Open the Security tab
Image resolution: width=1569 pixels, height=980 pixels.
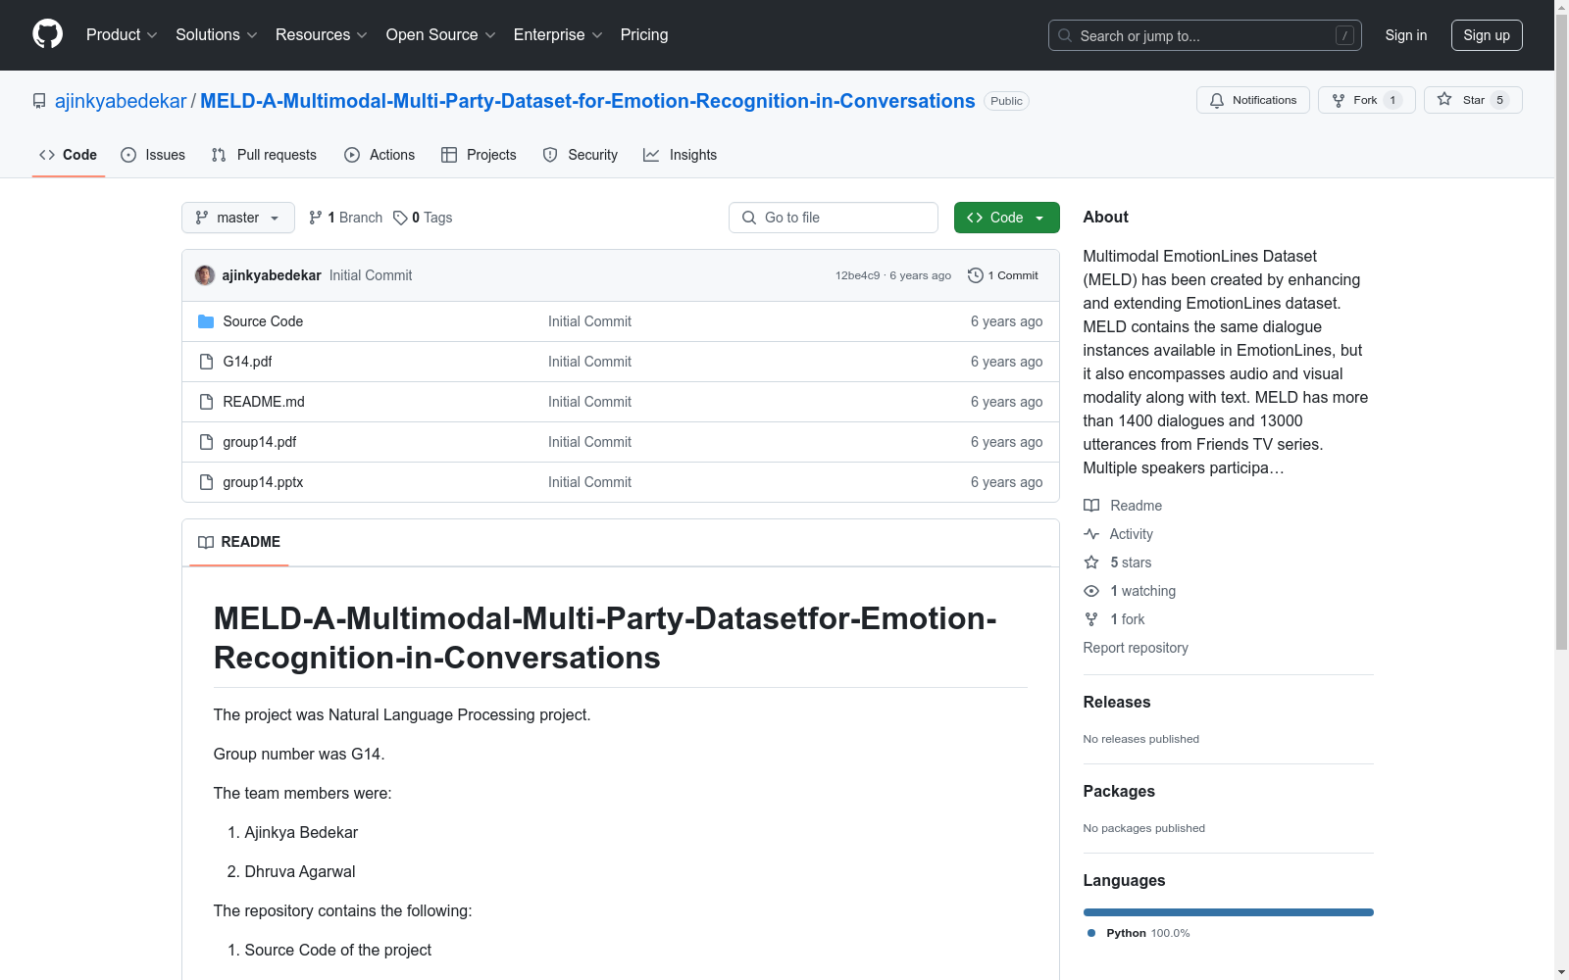tap(581, 155)
